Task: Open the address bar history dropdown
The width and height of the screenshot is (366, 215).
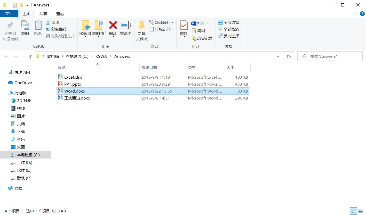Action: (278, 56)
